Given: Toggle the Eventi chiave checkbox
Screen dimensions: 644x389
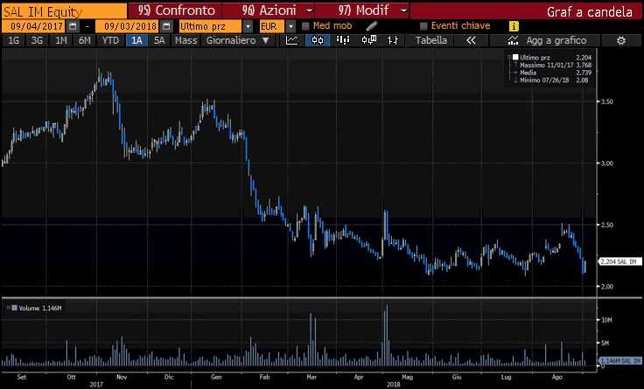Looking at the screenshot, I should pos(423,26).
